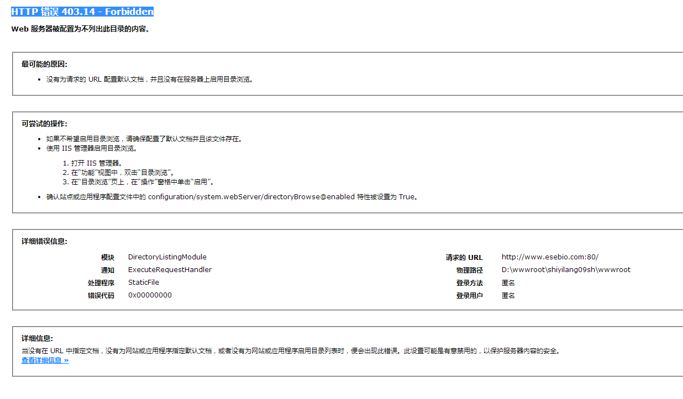This screenshot has height=399, width=683.
Task: Click the requested URL http://www.esebio.com:80/
Action: pyautogui.click(x=550, y=257)
